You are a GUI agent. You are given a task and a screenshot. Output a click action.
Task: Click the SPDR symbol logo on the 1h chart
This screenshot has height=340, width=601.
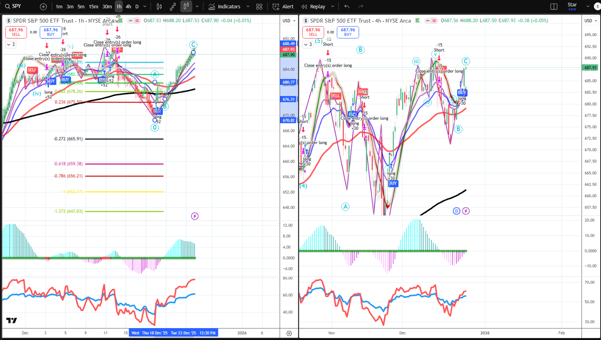(x=9, y=21)
